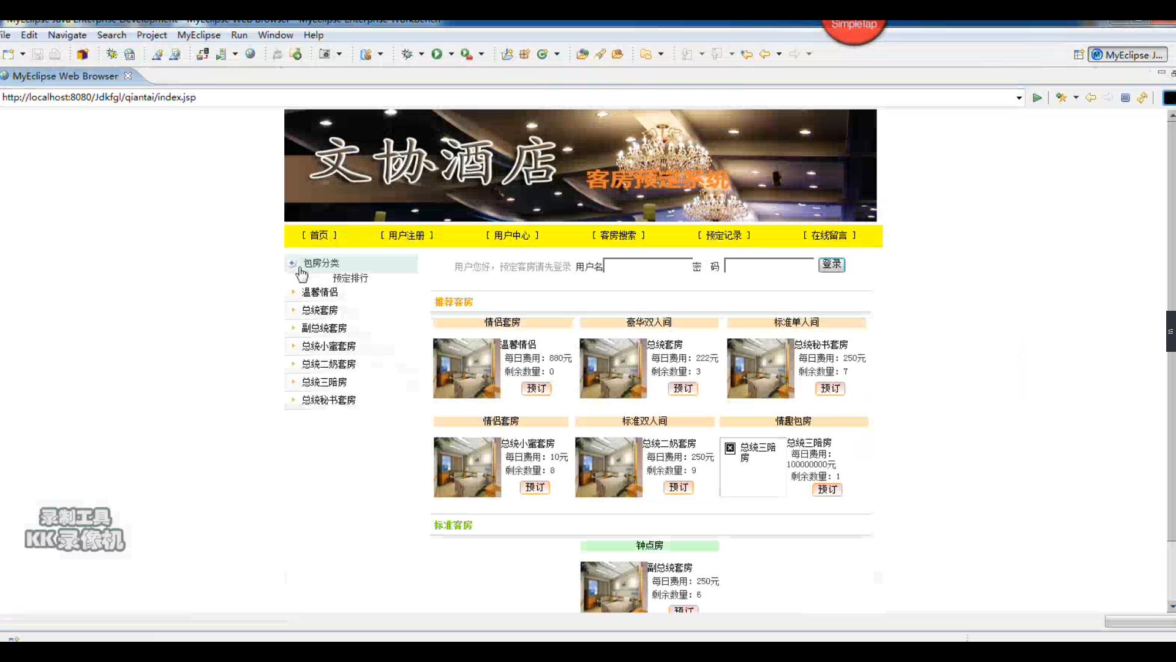Viewport: 1176px width, 662px height.
Task: Open the Run menu
Action: tap(239, 35)
